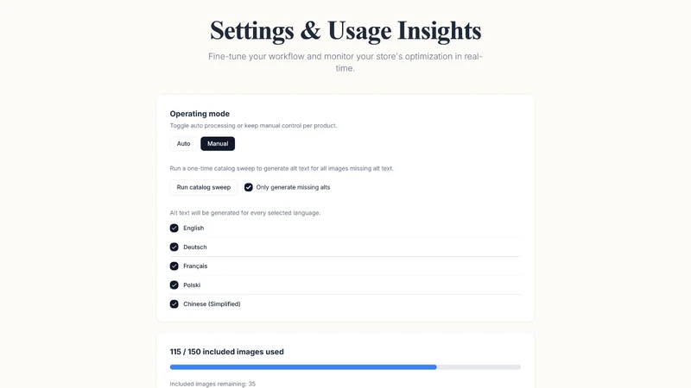Switch operating mode to Auto
Viewport: 691px width, 388px height.
click(x=183, y=143)
